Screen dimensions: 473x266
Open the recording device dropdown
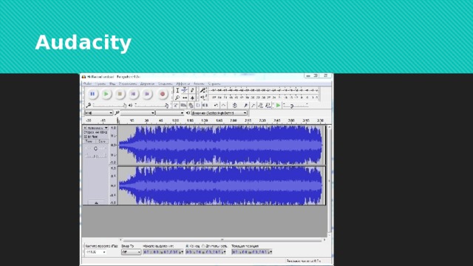tap(137, 113)
